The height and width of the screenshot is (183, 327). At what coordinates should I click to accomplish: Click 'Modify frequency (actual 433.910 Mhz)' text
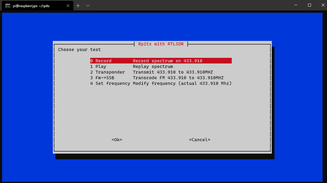(x=182, y=83)
